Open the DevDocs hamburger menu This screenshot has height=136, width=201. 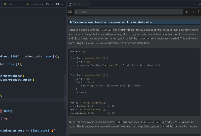click(x=70, y=12)
